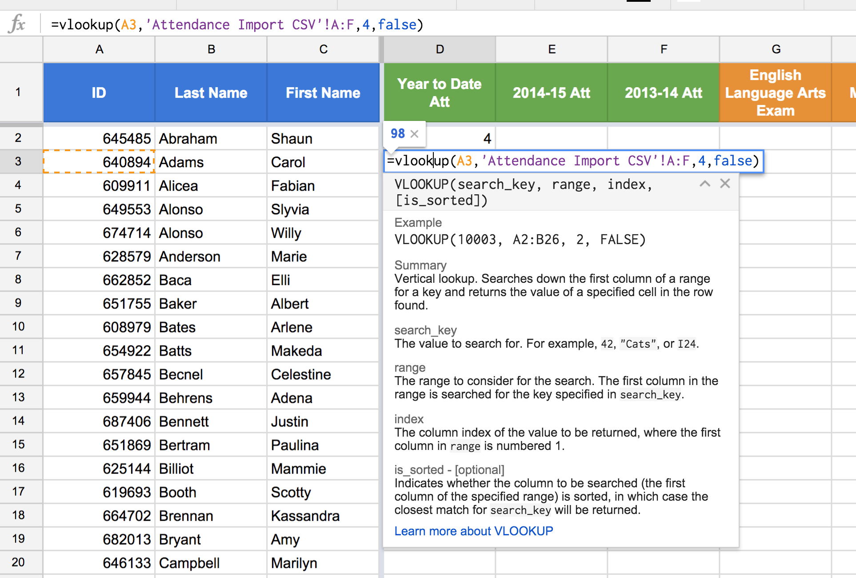Select column F header
The width and height of the screenshot is (856, 578).
(664, 49)
